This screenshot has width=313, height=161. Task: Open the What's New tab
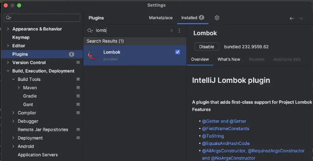(229, 59)
